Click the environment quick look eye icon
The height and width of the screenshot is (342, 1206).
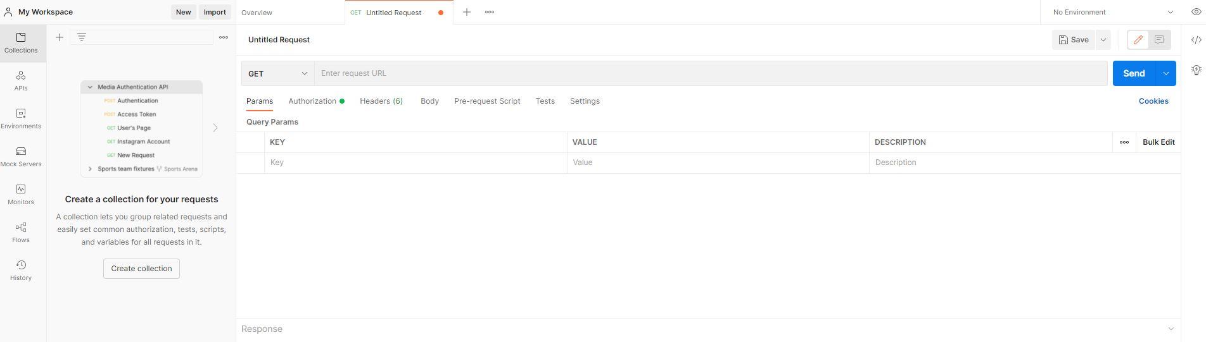1196,12
